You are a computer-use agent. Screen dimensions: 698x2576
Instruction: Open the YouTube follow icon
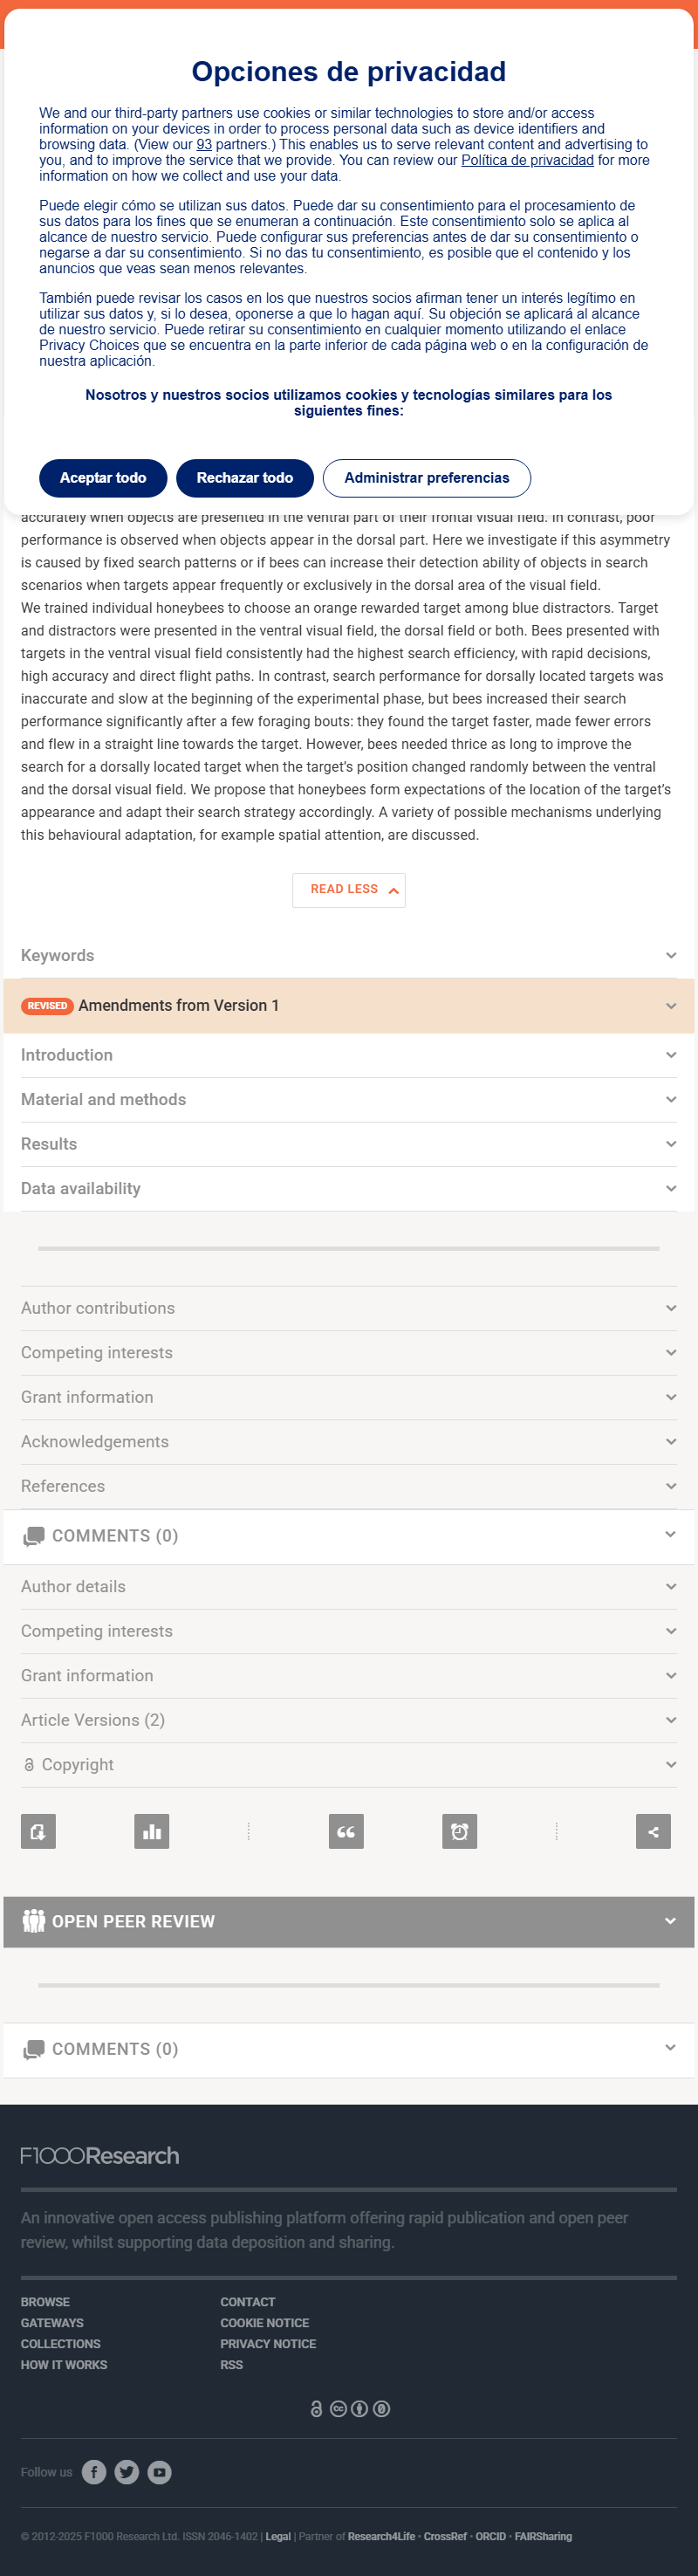coord(160,2472)
